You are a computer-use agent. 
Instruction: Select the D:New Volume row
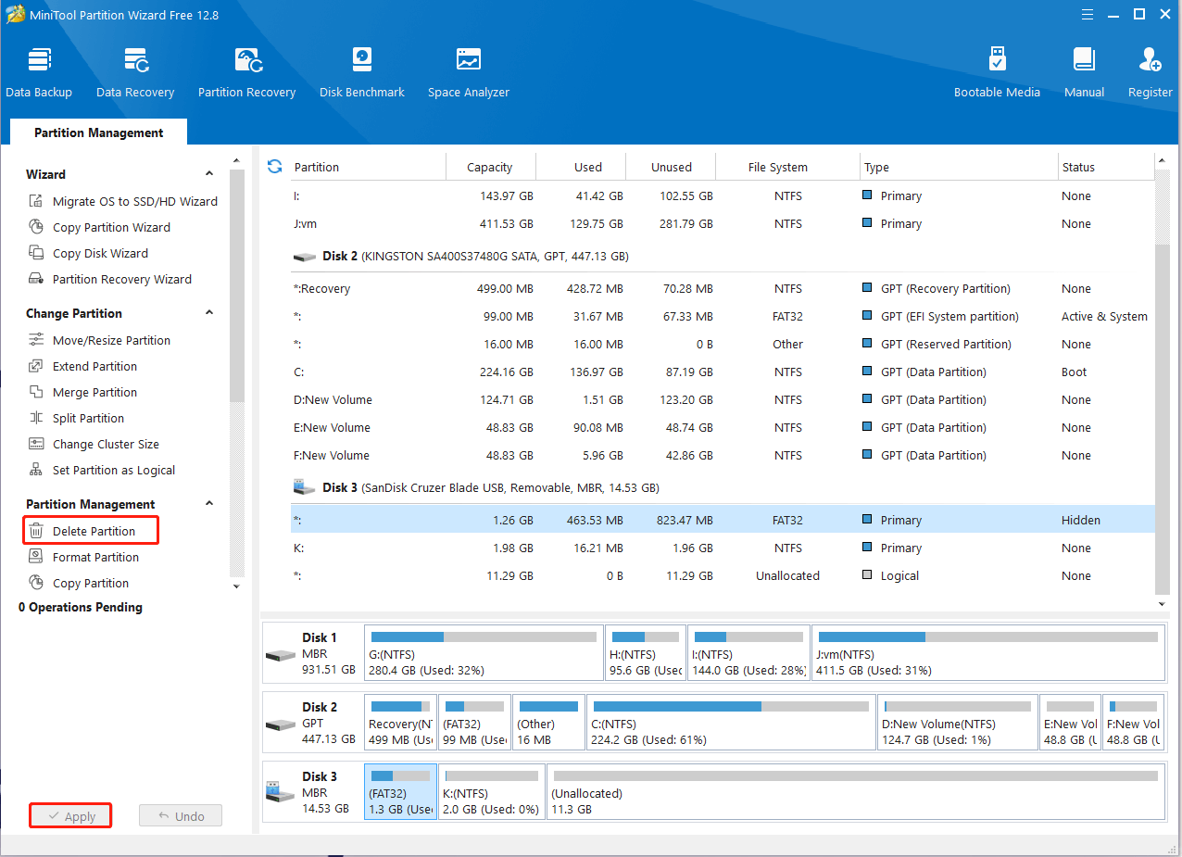(723, 399)
